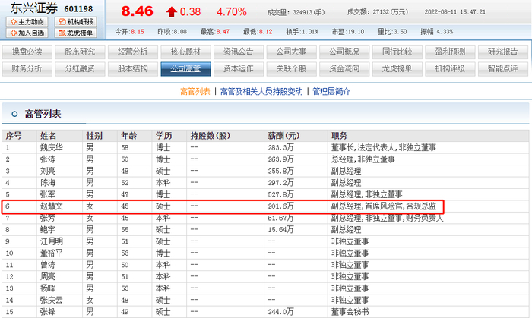Select 同行比较 tab
This screenshot has height=318, width=532.
click(x=397, y=52)
